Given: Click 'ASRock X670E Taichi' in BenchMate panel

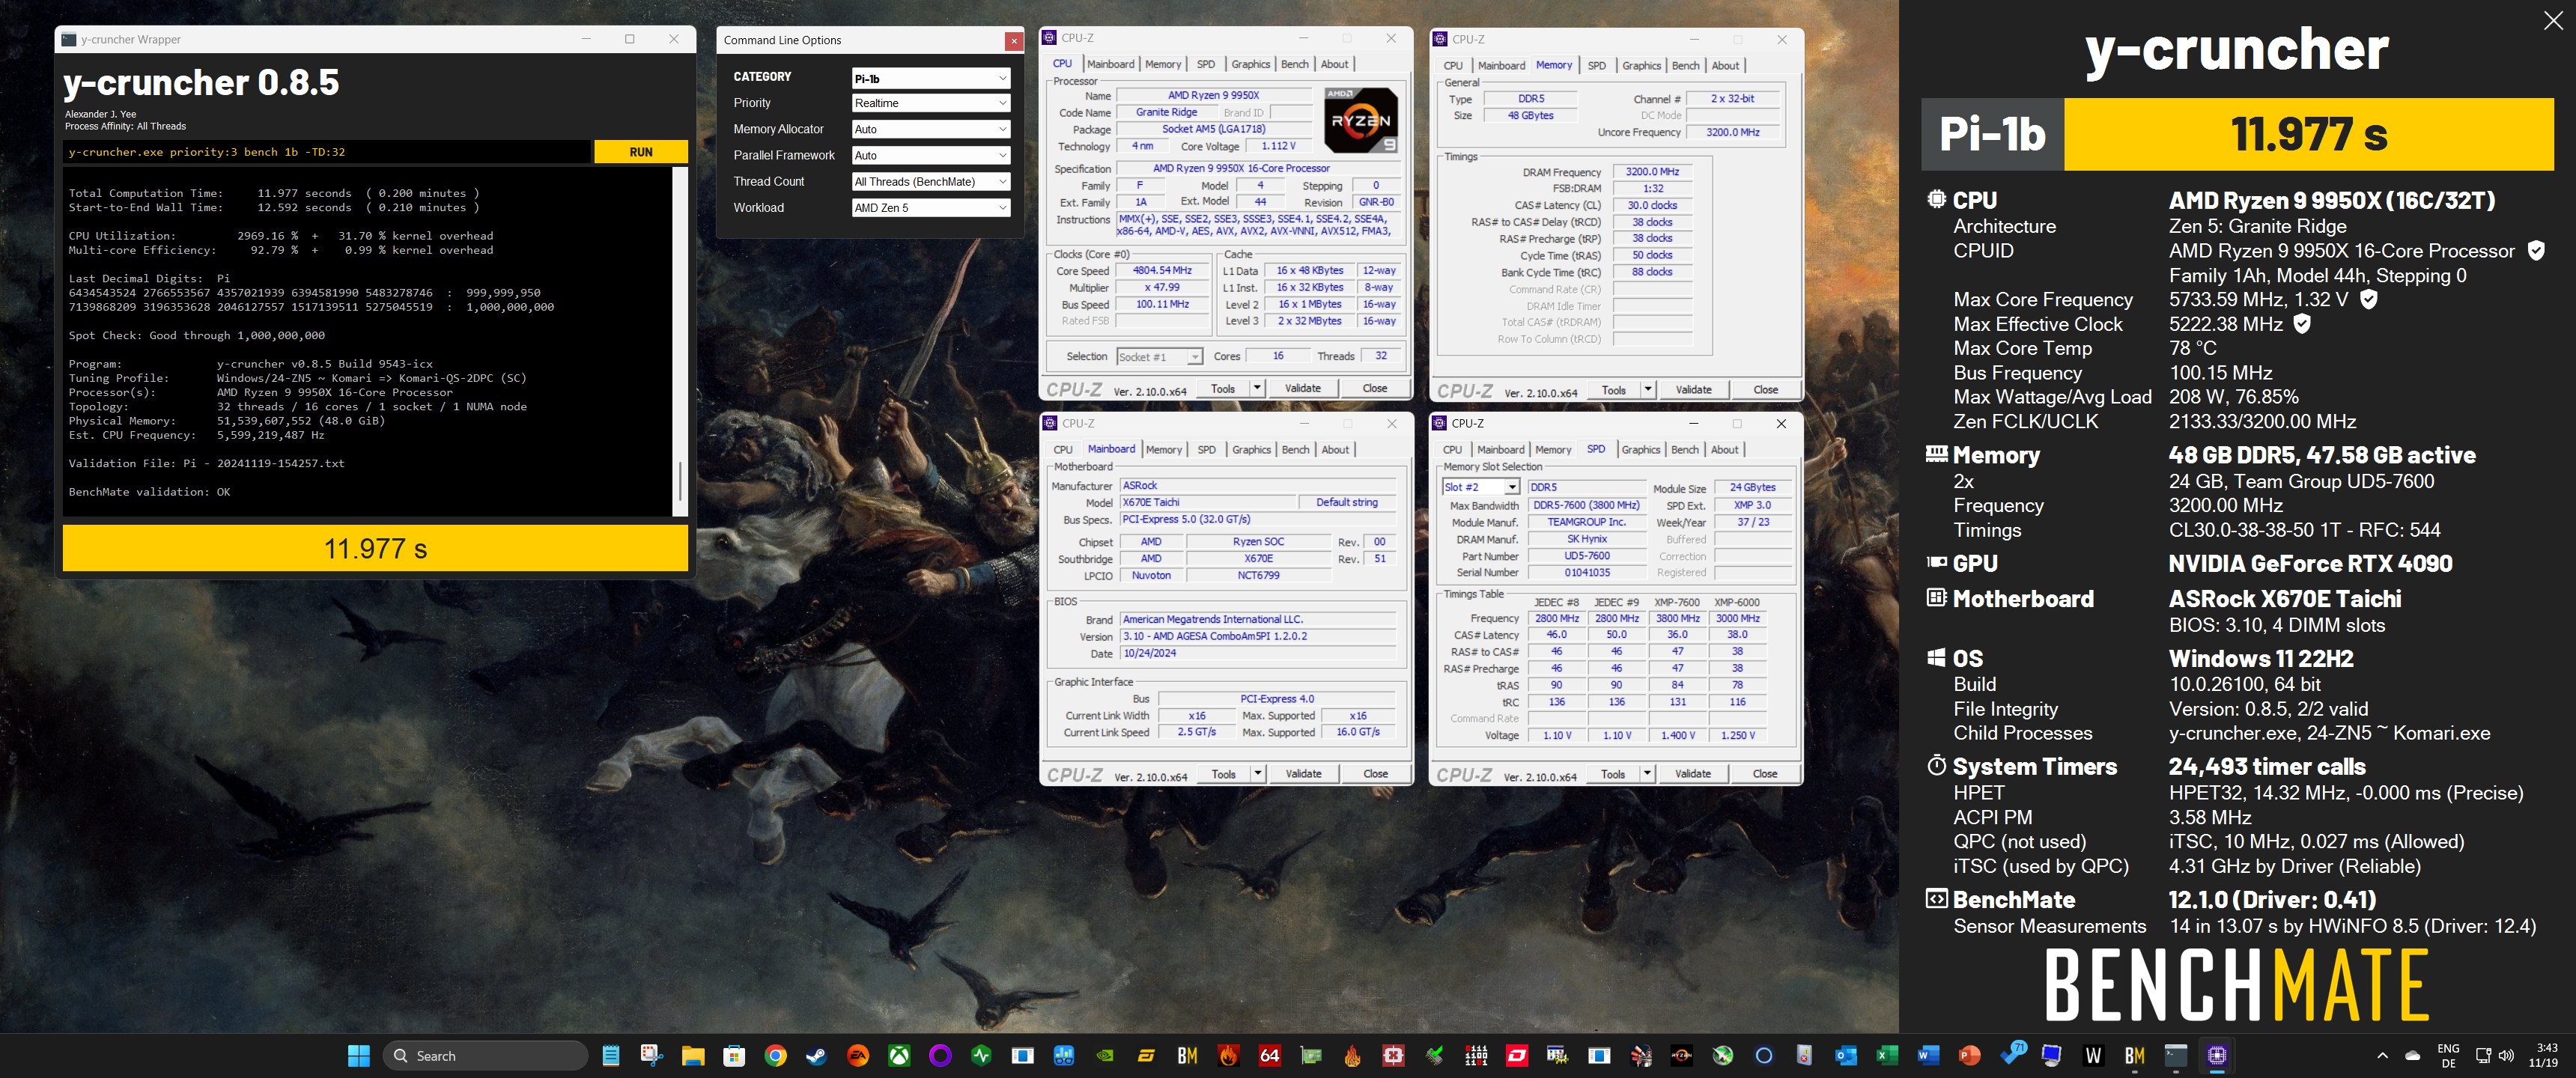Looking at the screenshot, I should point(2284,599).
